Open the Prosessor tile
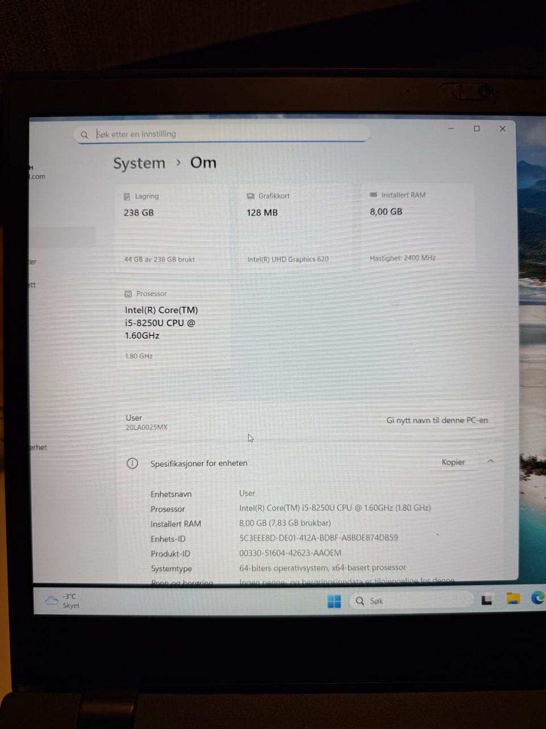 coord(173,326)
